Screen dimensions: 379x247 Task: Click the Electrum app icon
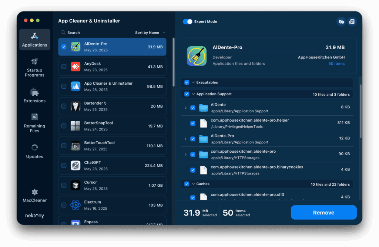76,205
